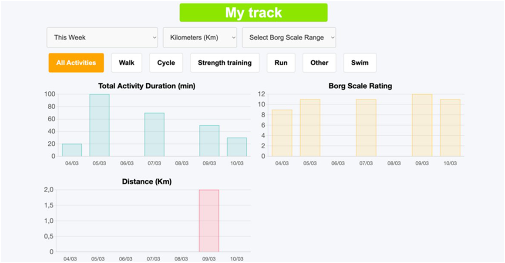Select the 05/03 duration bar
The image size is (505, 263).
(99, 125)
